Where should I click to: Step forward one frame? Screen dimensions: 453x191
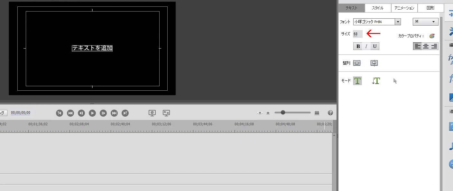tap(103, 113)
